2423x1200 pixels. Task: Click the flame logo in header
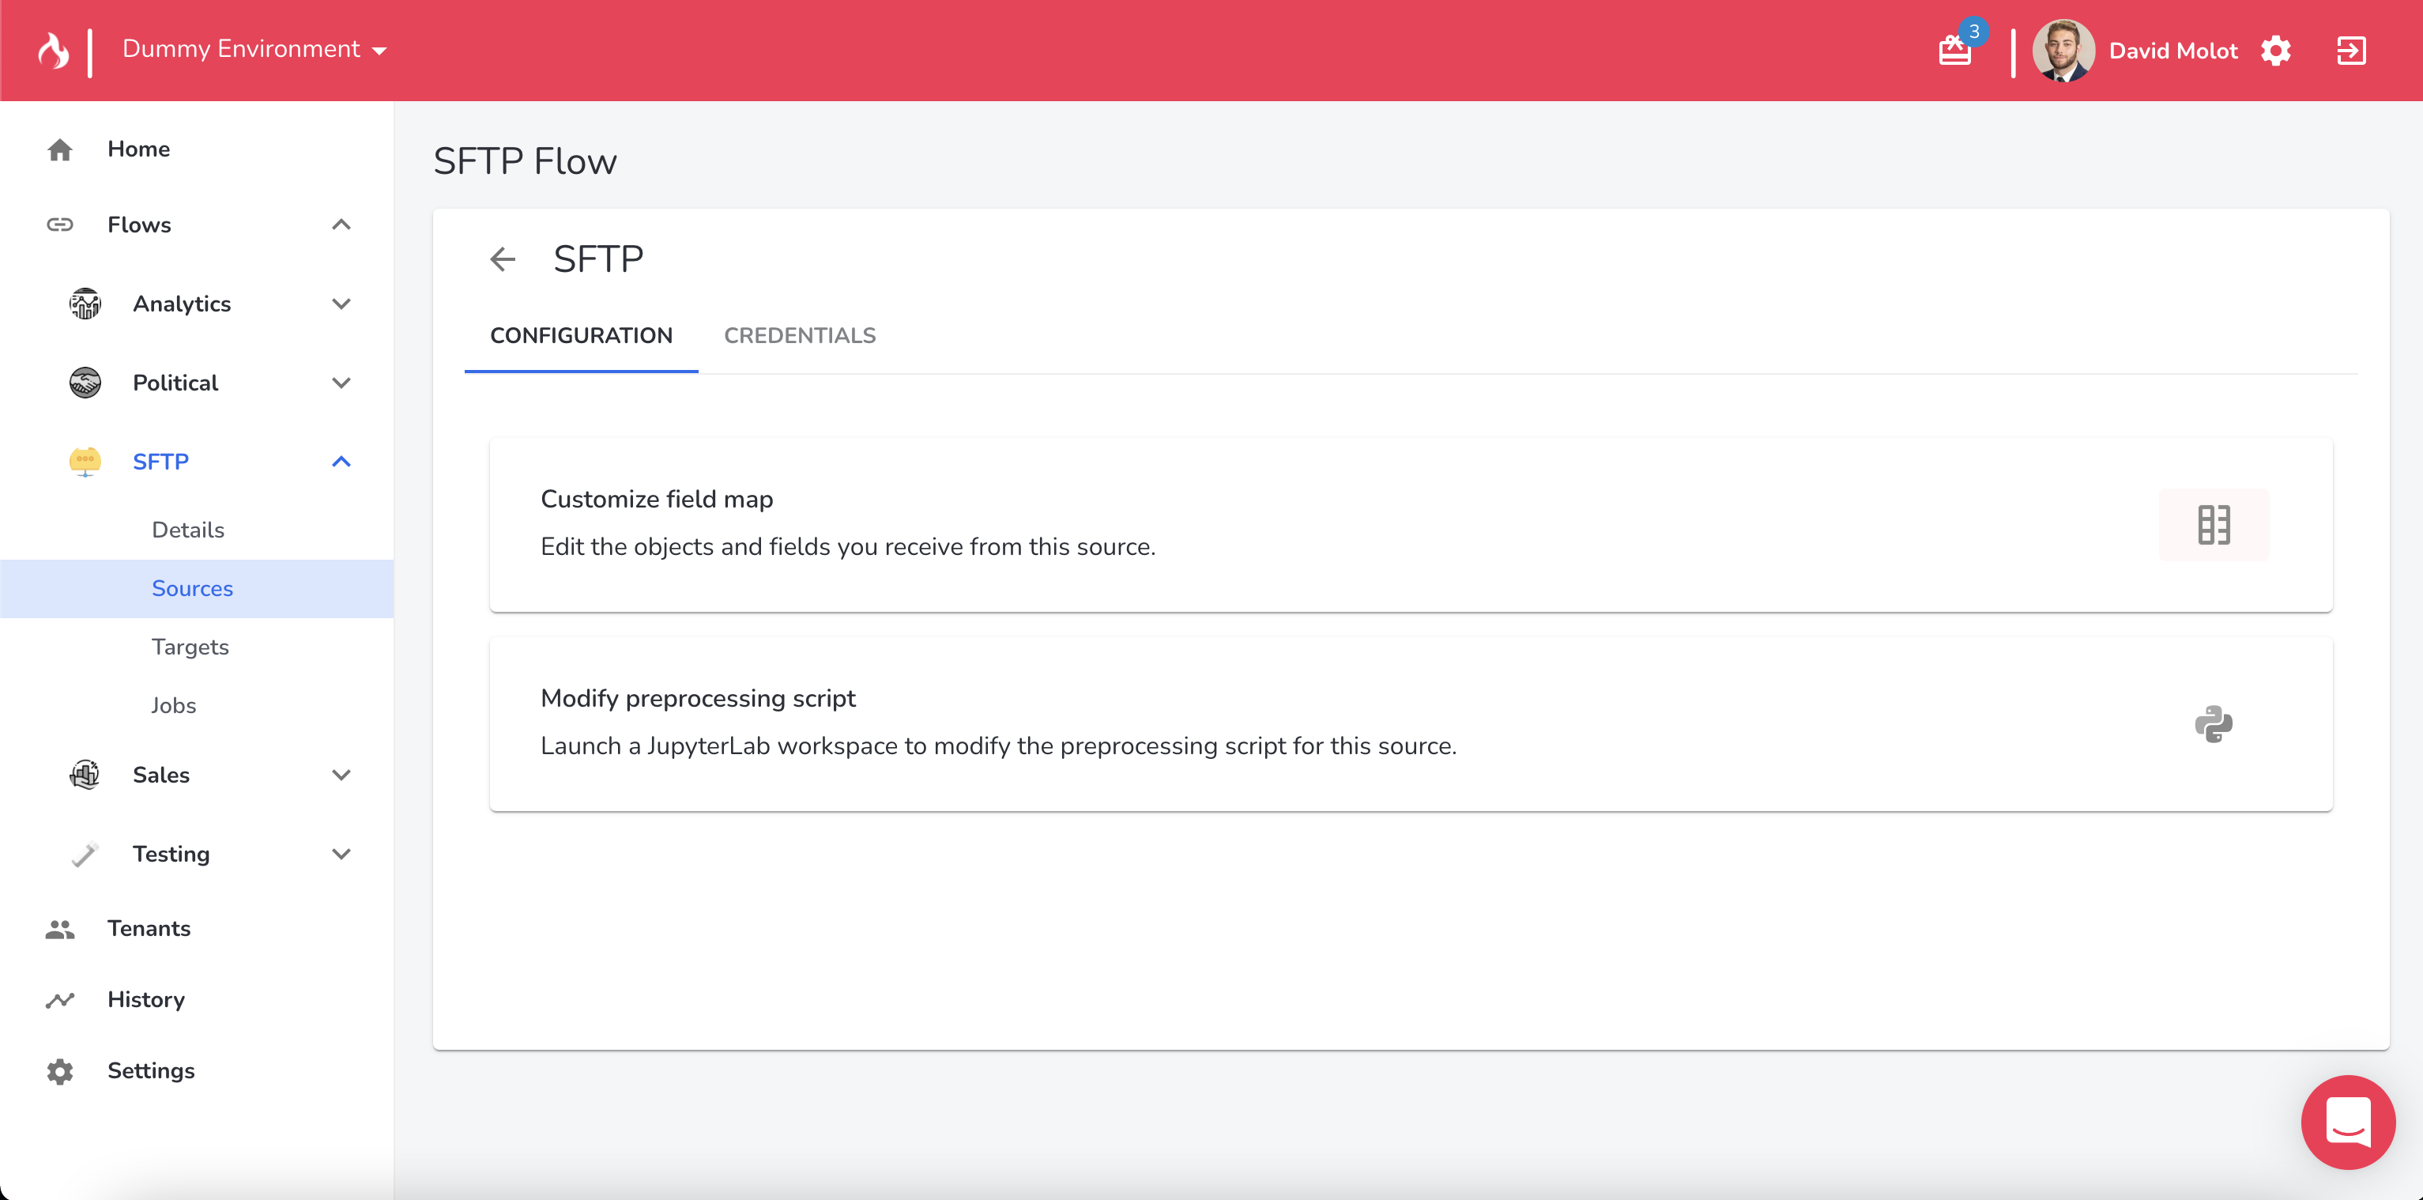click(54, 50)
